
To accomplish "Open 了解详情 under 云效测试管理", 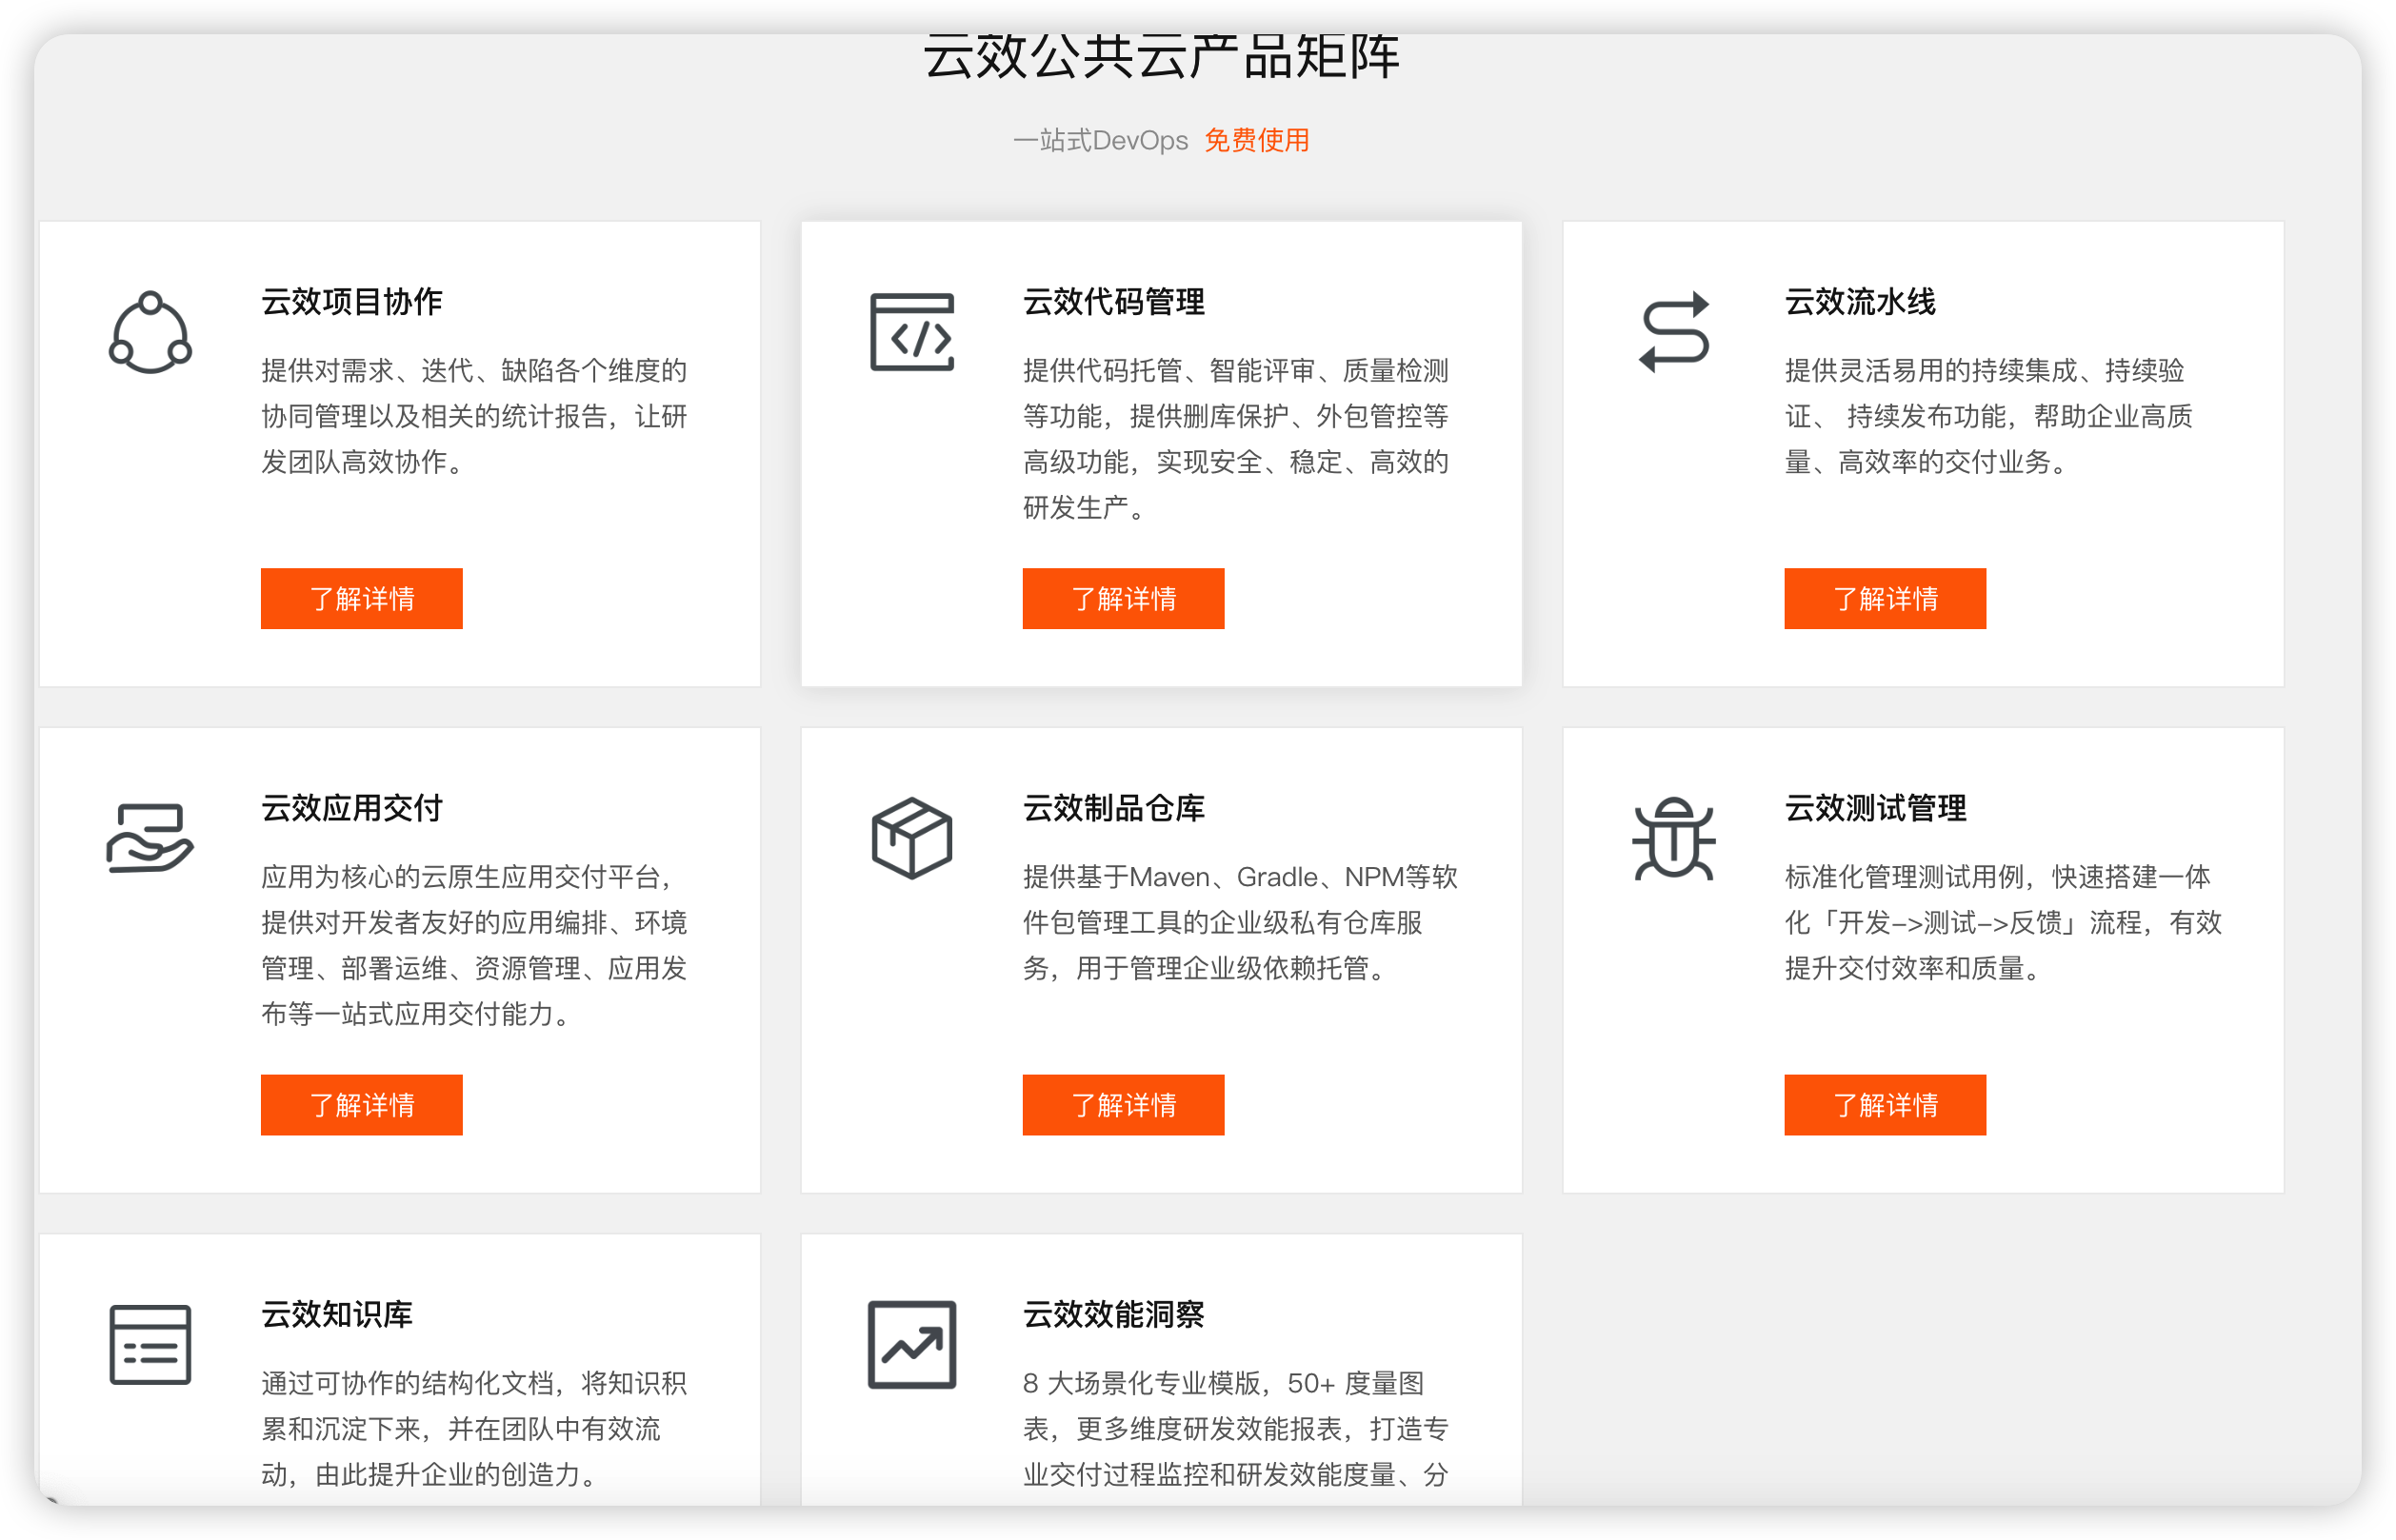I will [1885, 1104].
